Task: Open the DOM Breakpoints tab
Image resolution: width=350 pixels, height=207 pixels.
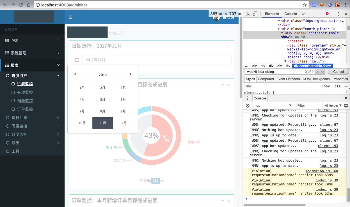Action: pyautogui.click(x=316, y=79)
